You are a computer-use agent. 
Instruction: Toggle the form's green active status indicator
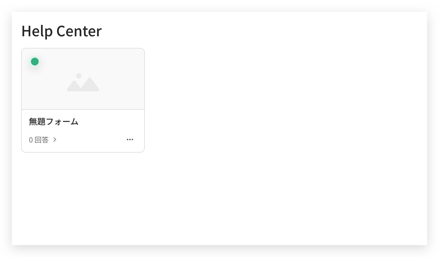click(35, 62)
